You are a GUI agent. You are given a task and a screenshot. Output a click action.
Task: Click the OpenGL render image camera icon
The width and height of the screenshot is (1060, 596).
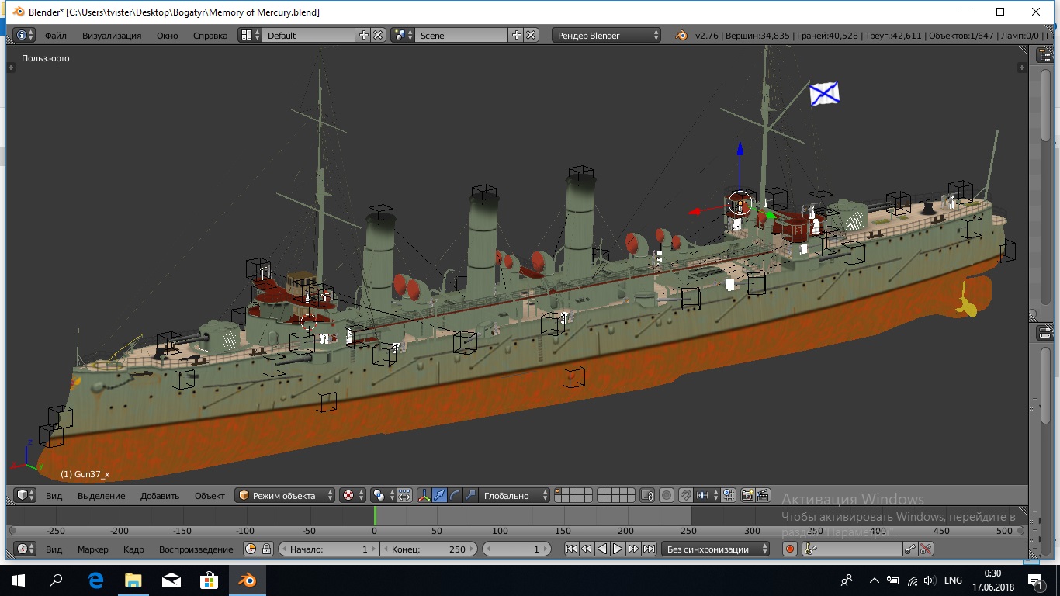(748, 495)
